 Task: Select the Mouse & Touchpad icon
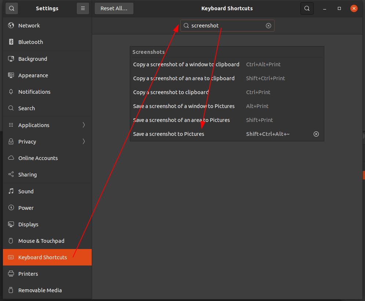click(x=10, y=241)
